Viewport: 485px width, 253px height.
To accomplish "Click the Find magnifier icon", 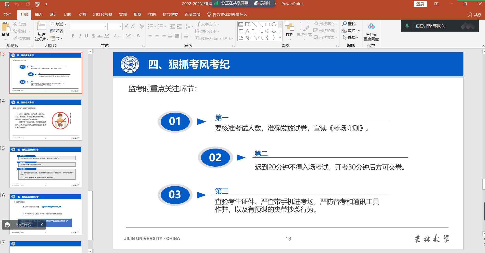I will 345,24.
